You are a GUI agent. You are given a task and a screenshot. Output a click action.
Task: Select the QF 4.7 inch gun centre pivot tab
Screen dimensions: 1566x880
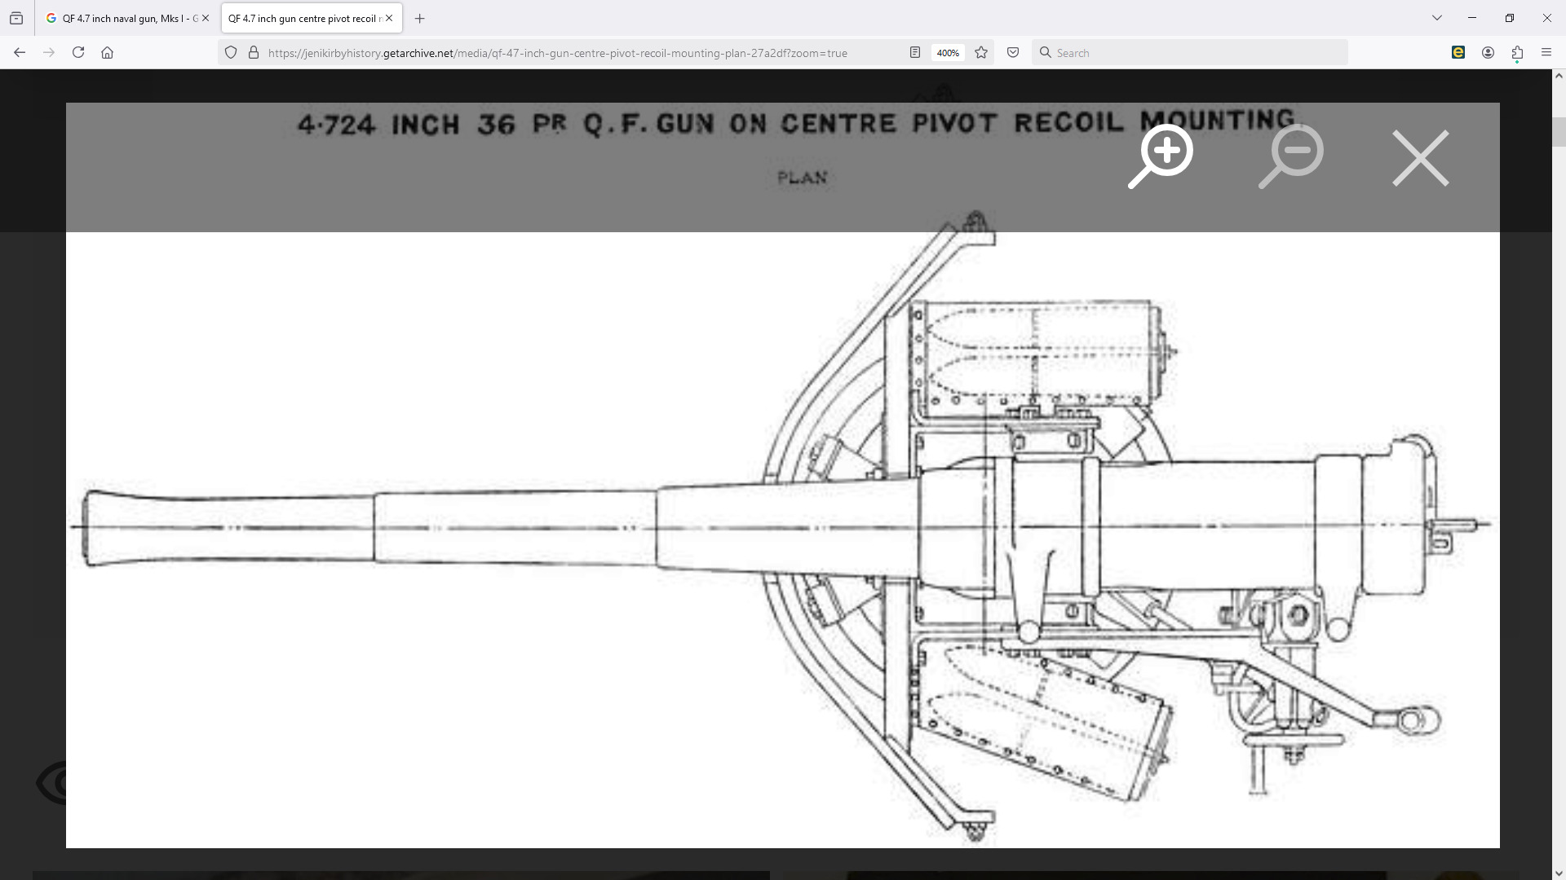[x=302, y=18]
